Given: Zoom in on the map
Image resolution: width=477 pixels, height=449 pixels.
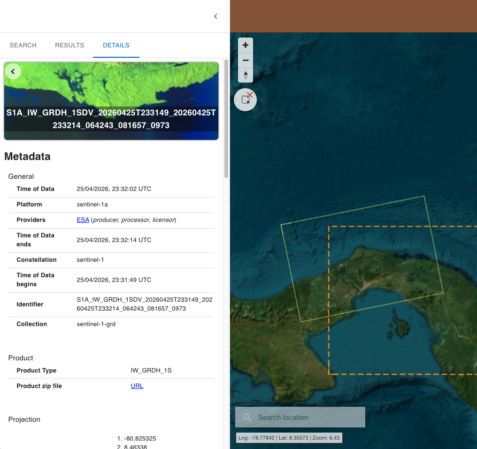Looking at the screenshot, I should click(246, 46).
